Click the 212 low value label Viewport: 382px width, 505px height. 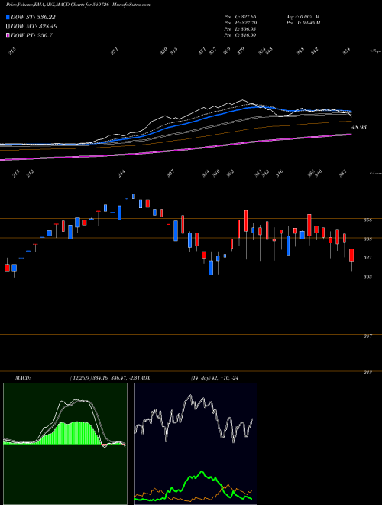point(31,174)
